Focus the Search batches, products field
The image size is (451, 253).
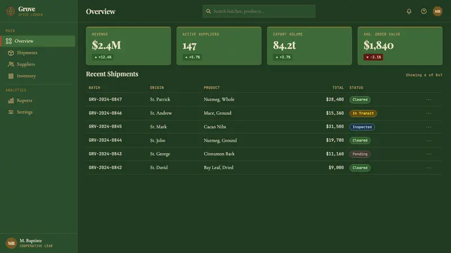(259, 11)
